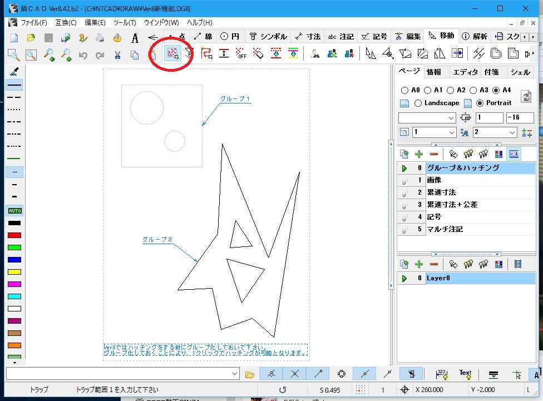Choose Portrait orientation
543x401 pixels.
(x=480, y=103)
